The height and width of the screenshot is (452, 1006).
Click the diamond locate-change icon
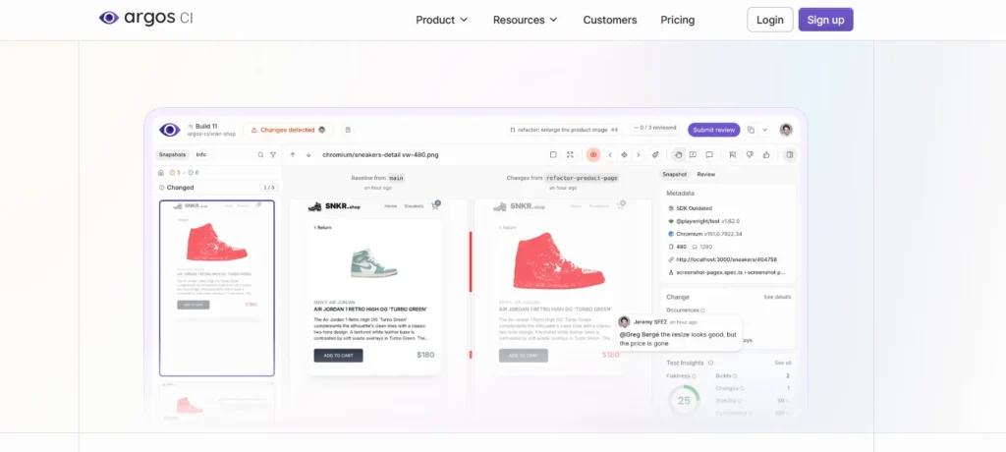[x=624, y=154]
